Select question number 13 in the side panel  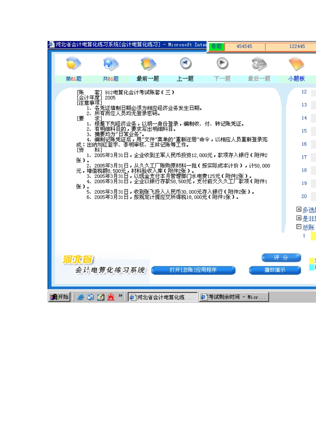304,105
